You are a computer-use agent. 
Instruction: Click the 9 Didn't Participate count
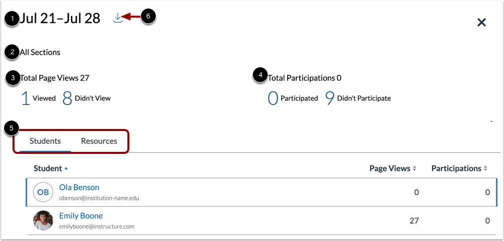[x=330, y=98]
